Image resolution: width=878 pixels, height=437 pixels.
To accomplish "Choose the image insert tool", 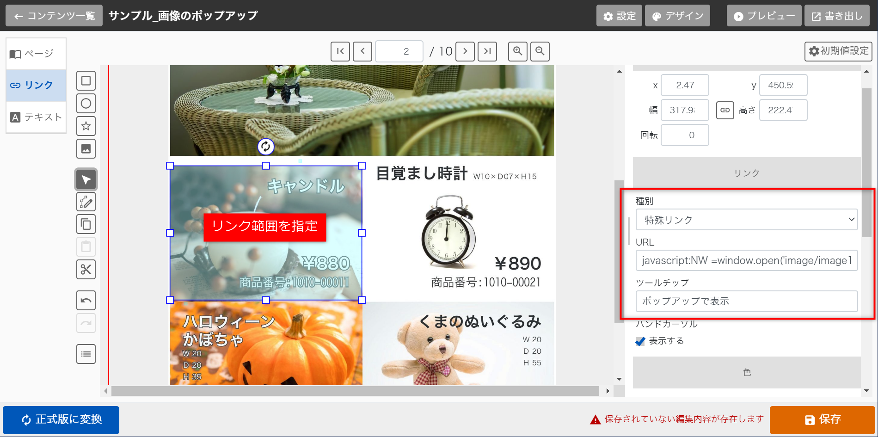I will click(86, 148).
